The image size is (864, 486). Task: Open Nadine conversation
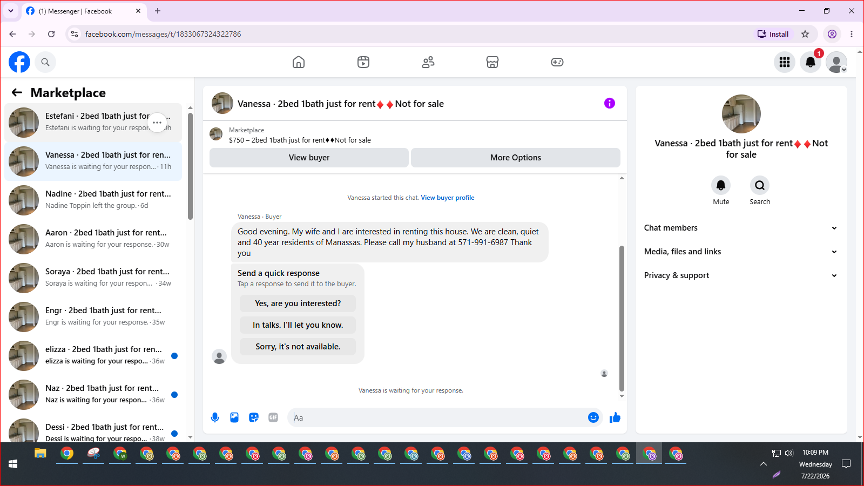[x=93, y=200]
